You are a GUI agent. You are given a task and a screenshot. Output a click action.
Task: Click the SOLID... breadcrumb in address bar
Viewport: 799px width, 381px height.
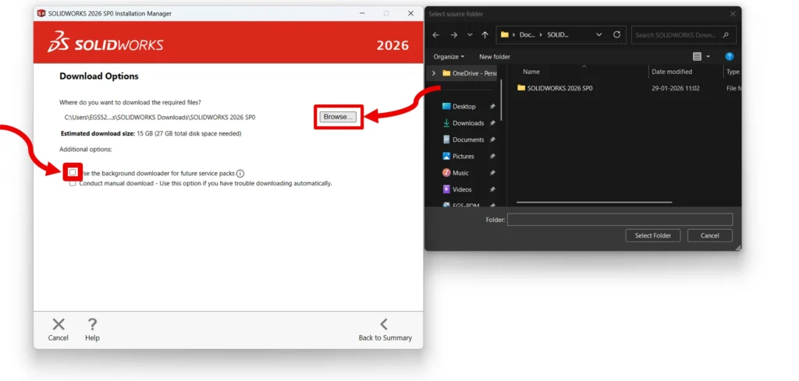pos(557,35)
